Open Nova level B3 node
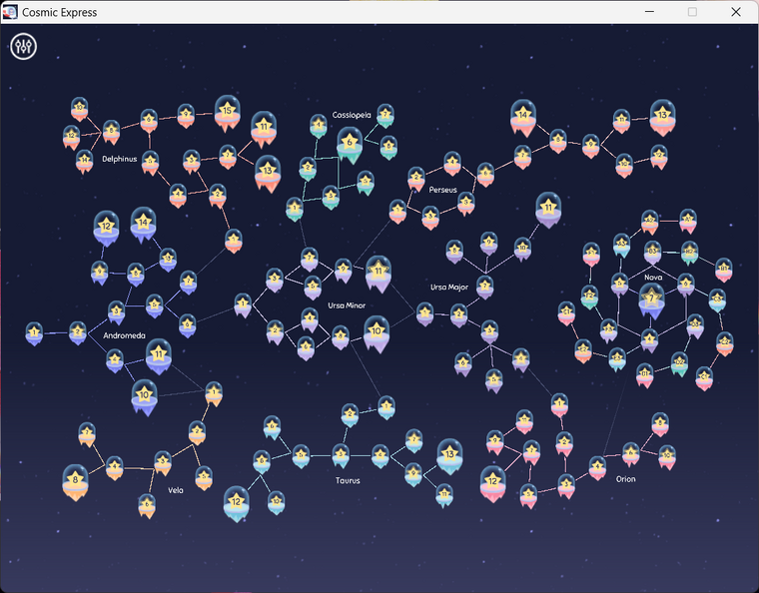Image resolution: width=759 pixels, height=593 pixels. tap(652, 253)
